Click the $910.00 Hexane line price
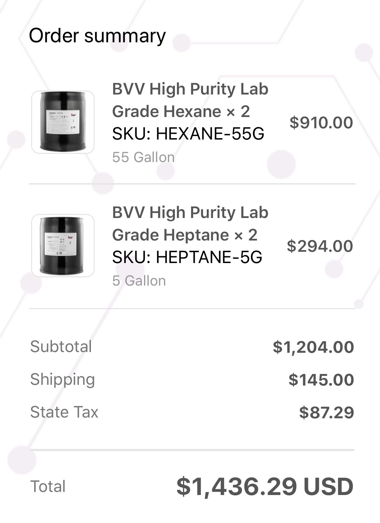This screenshot has height=523, width=380. click(321, 122)
